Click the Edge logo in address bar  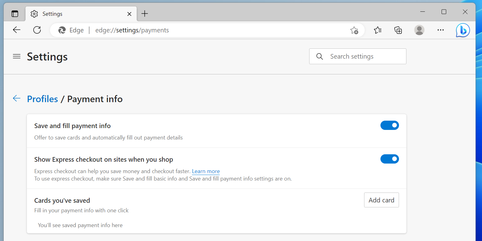coord(62,30)
